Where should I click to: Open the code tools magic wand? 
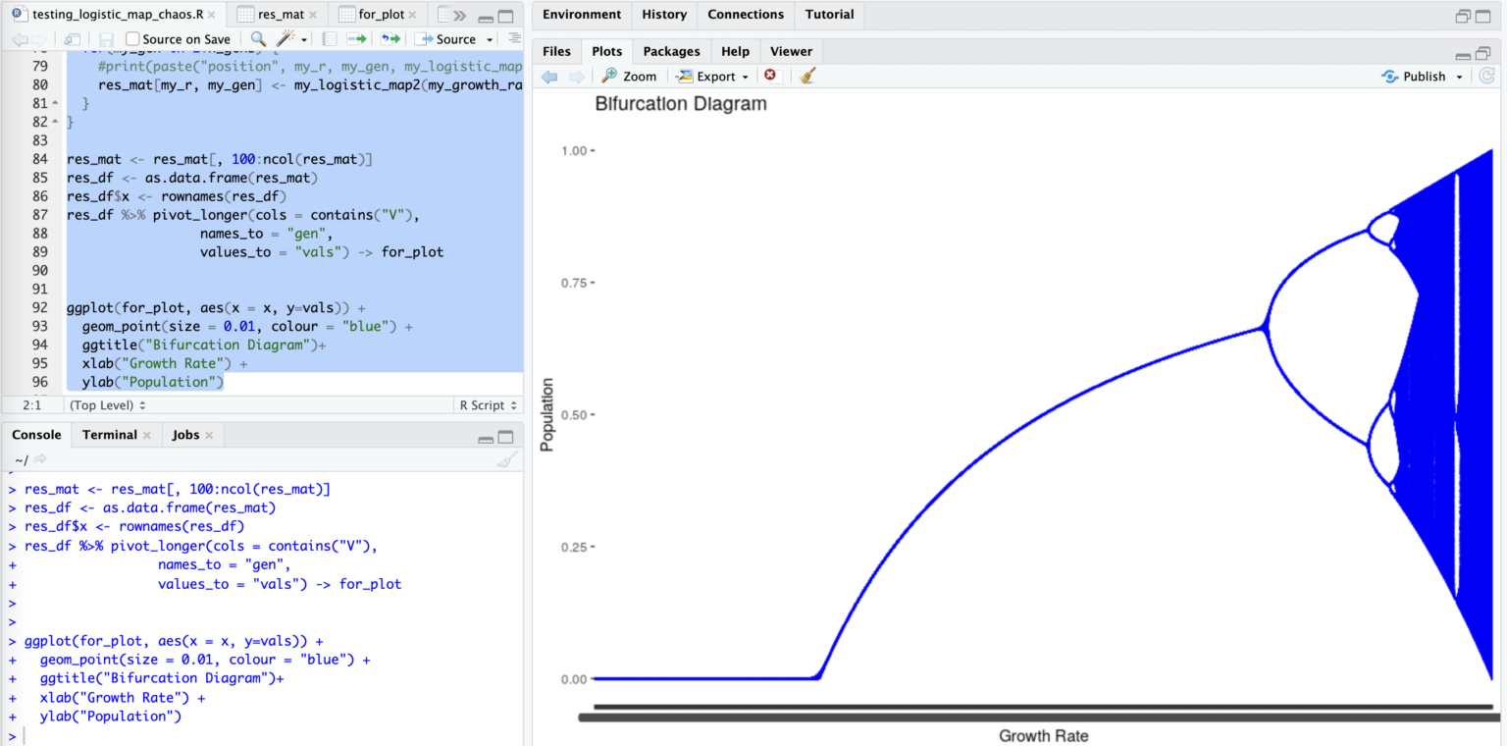(286, 39)
